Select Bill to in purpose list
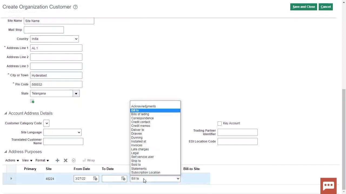Screen dimensions: 346x194 [x=155, y=110]
